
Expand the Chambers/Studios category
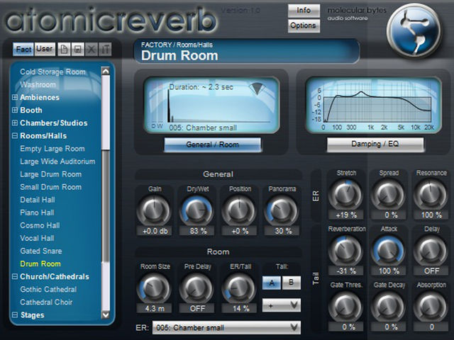[14, 123]
